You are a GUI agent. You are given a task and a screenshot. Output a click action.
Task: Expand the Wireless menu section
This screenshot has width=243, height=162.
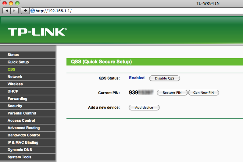[x=15, y=84]
